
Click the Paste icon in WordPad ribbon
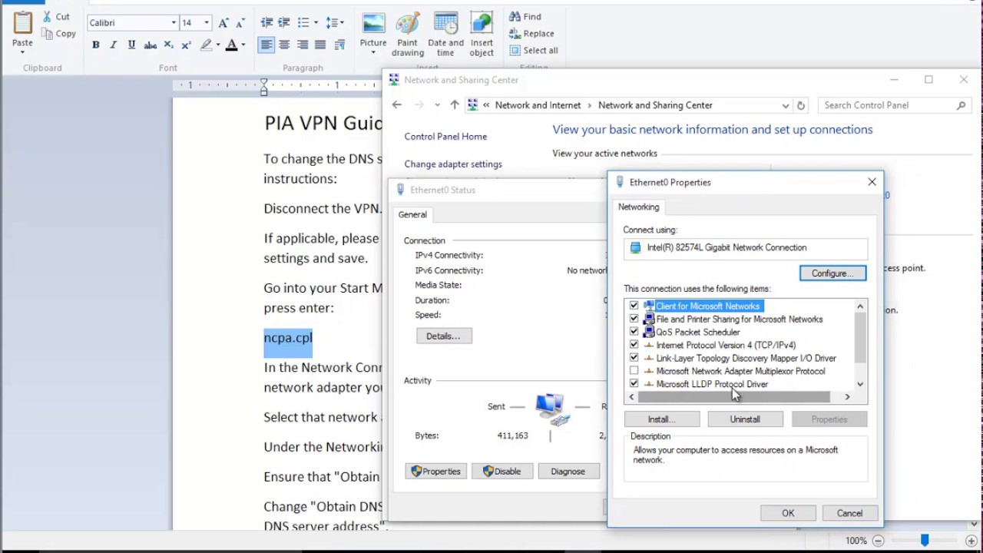click(22, 24)
